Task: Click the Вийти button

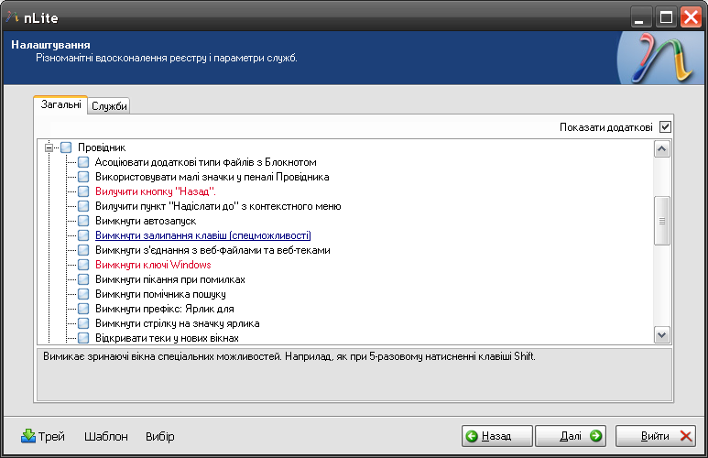Action: [656, 436]
